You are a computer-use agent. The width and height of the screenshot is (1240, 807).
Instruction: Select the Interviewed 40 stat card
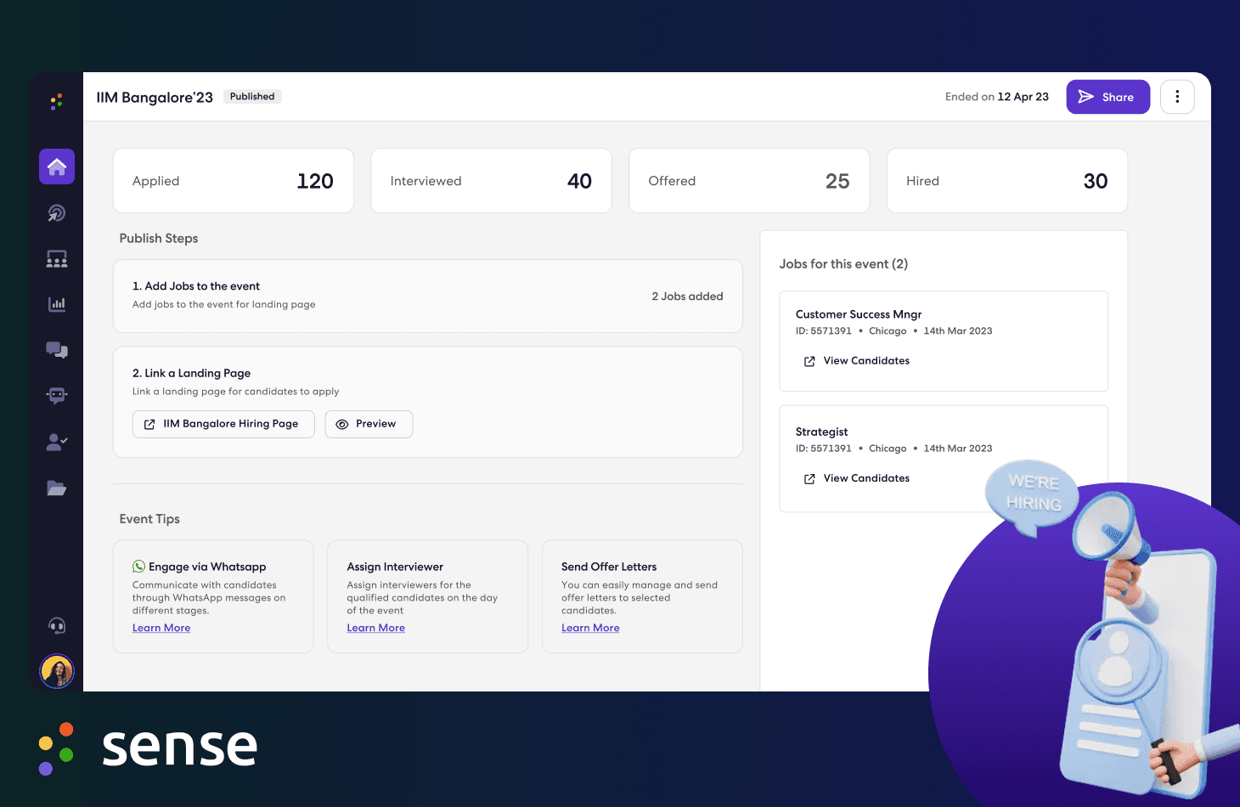coord(491,181)
